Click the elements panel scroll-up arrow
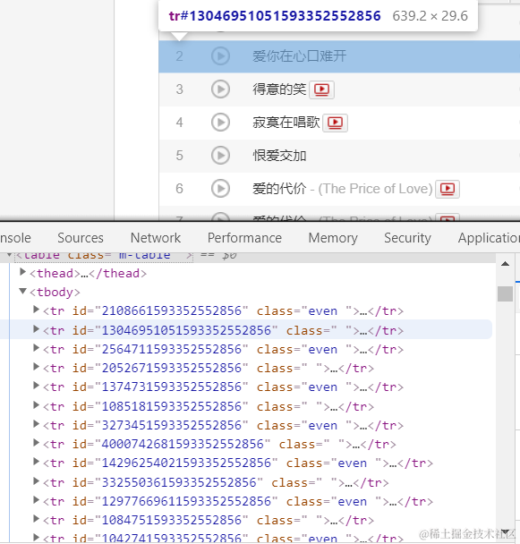The height and width of the screenshot is (544, 520). [x=505, y=264]
